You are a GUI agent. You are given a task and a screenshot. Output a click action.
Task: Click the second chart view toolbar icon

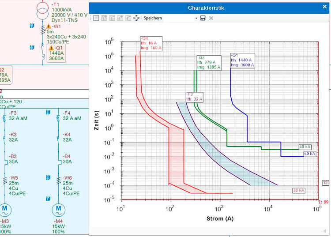tap(104, 18)
